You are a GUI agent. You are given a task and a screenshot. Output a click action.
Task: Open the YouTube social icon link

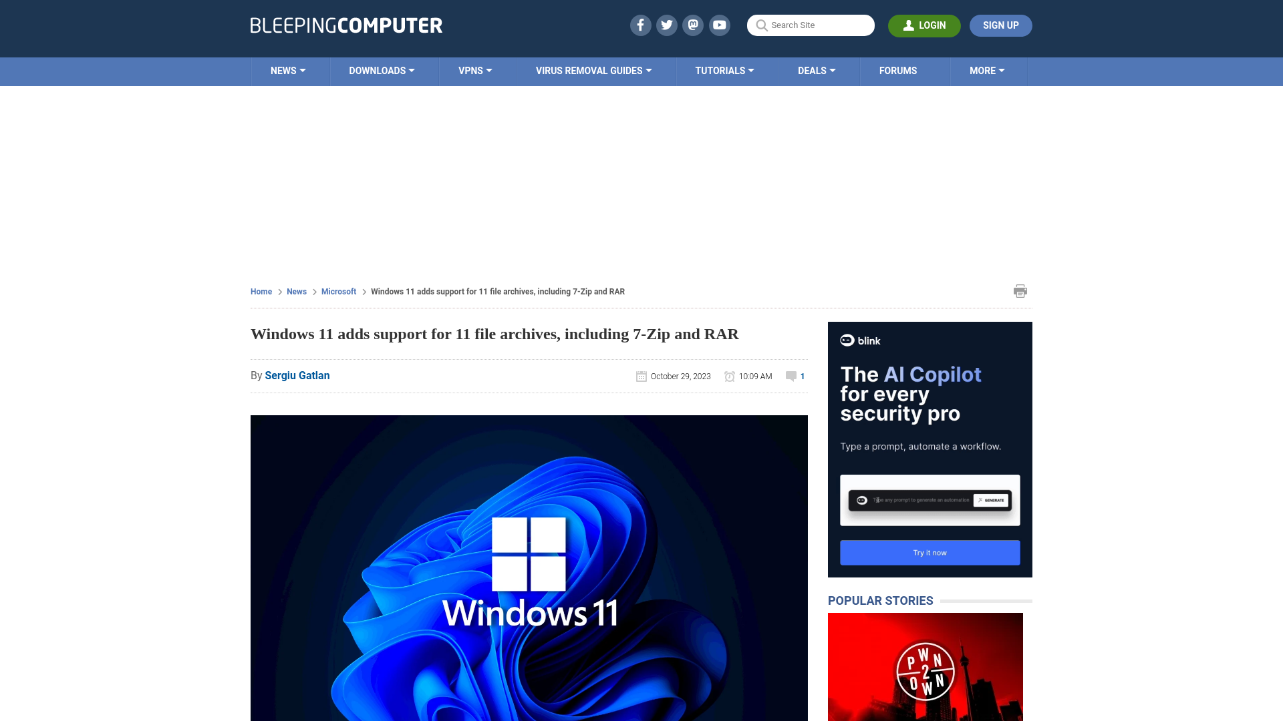(720, 25)
